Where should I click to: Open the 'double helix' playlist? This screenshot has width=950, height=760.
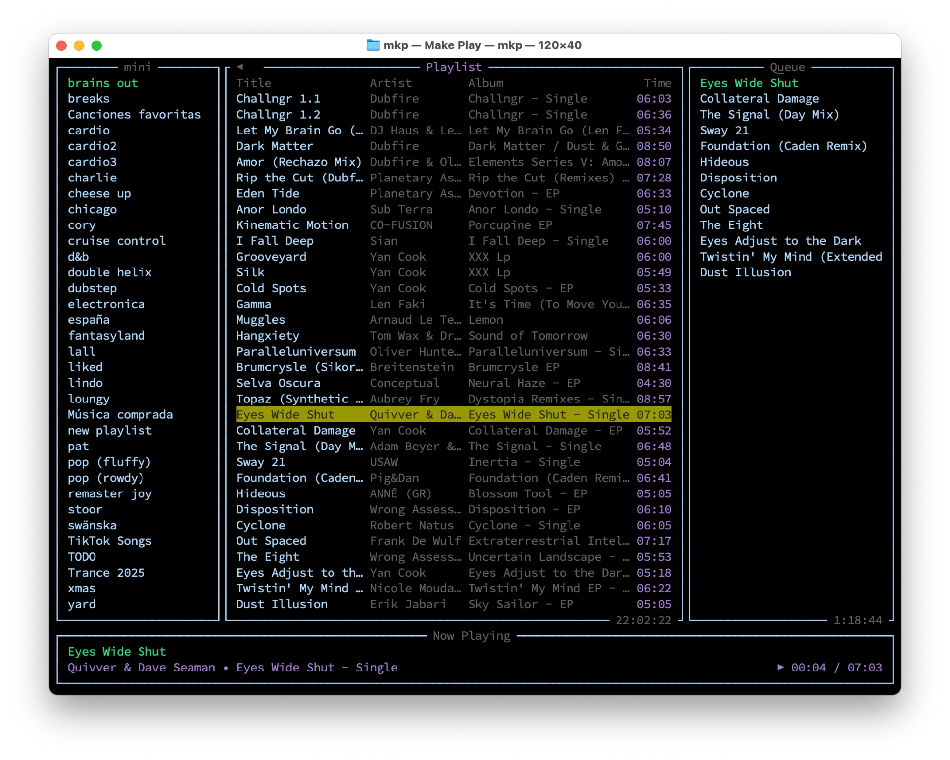[x=110, y=272]
